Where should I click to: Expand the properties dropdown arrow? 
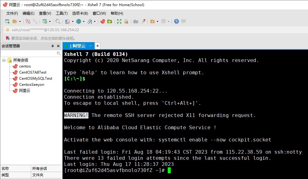click(50, 21)
